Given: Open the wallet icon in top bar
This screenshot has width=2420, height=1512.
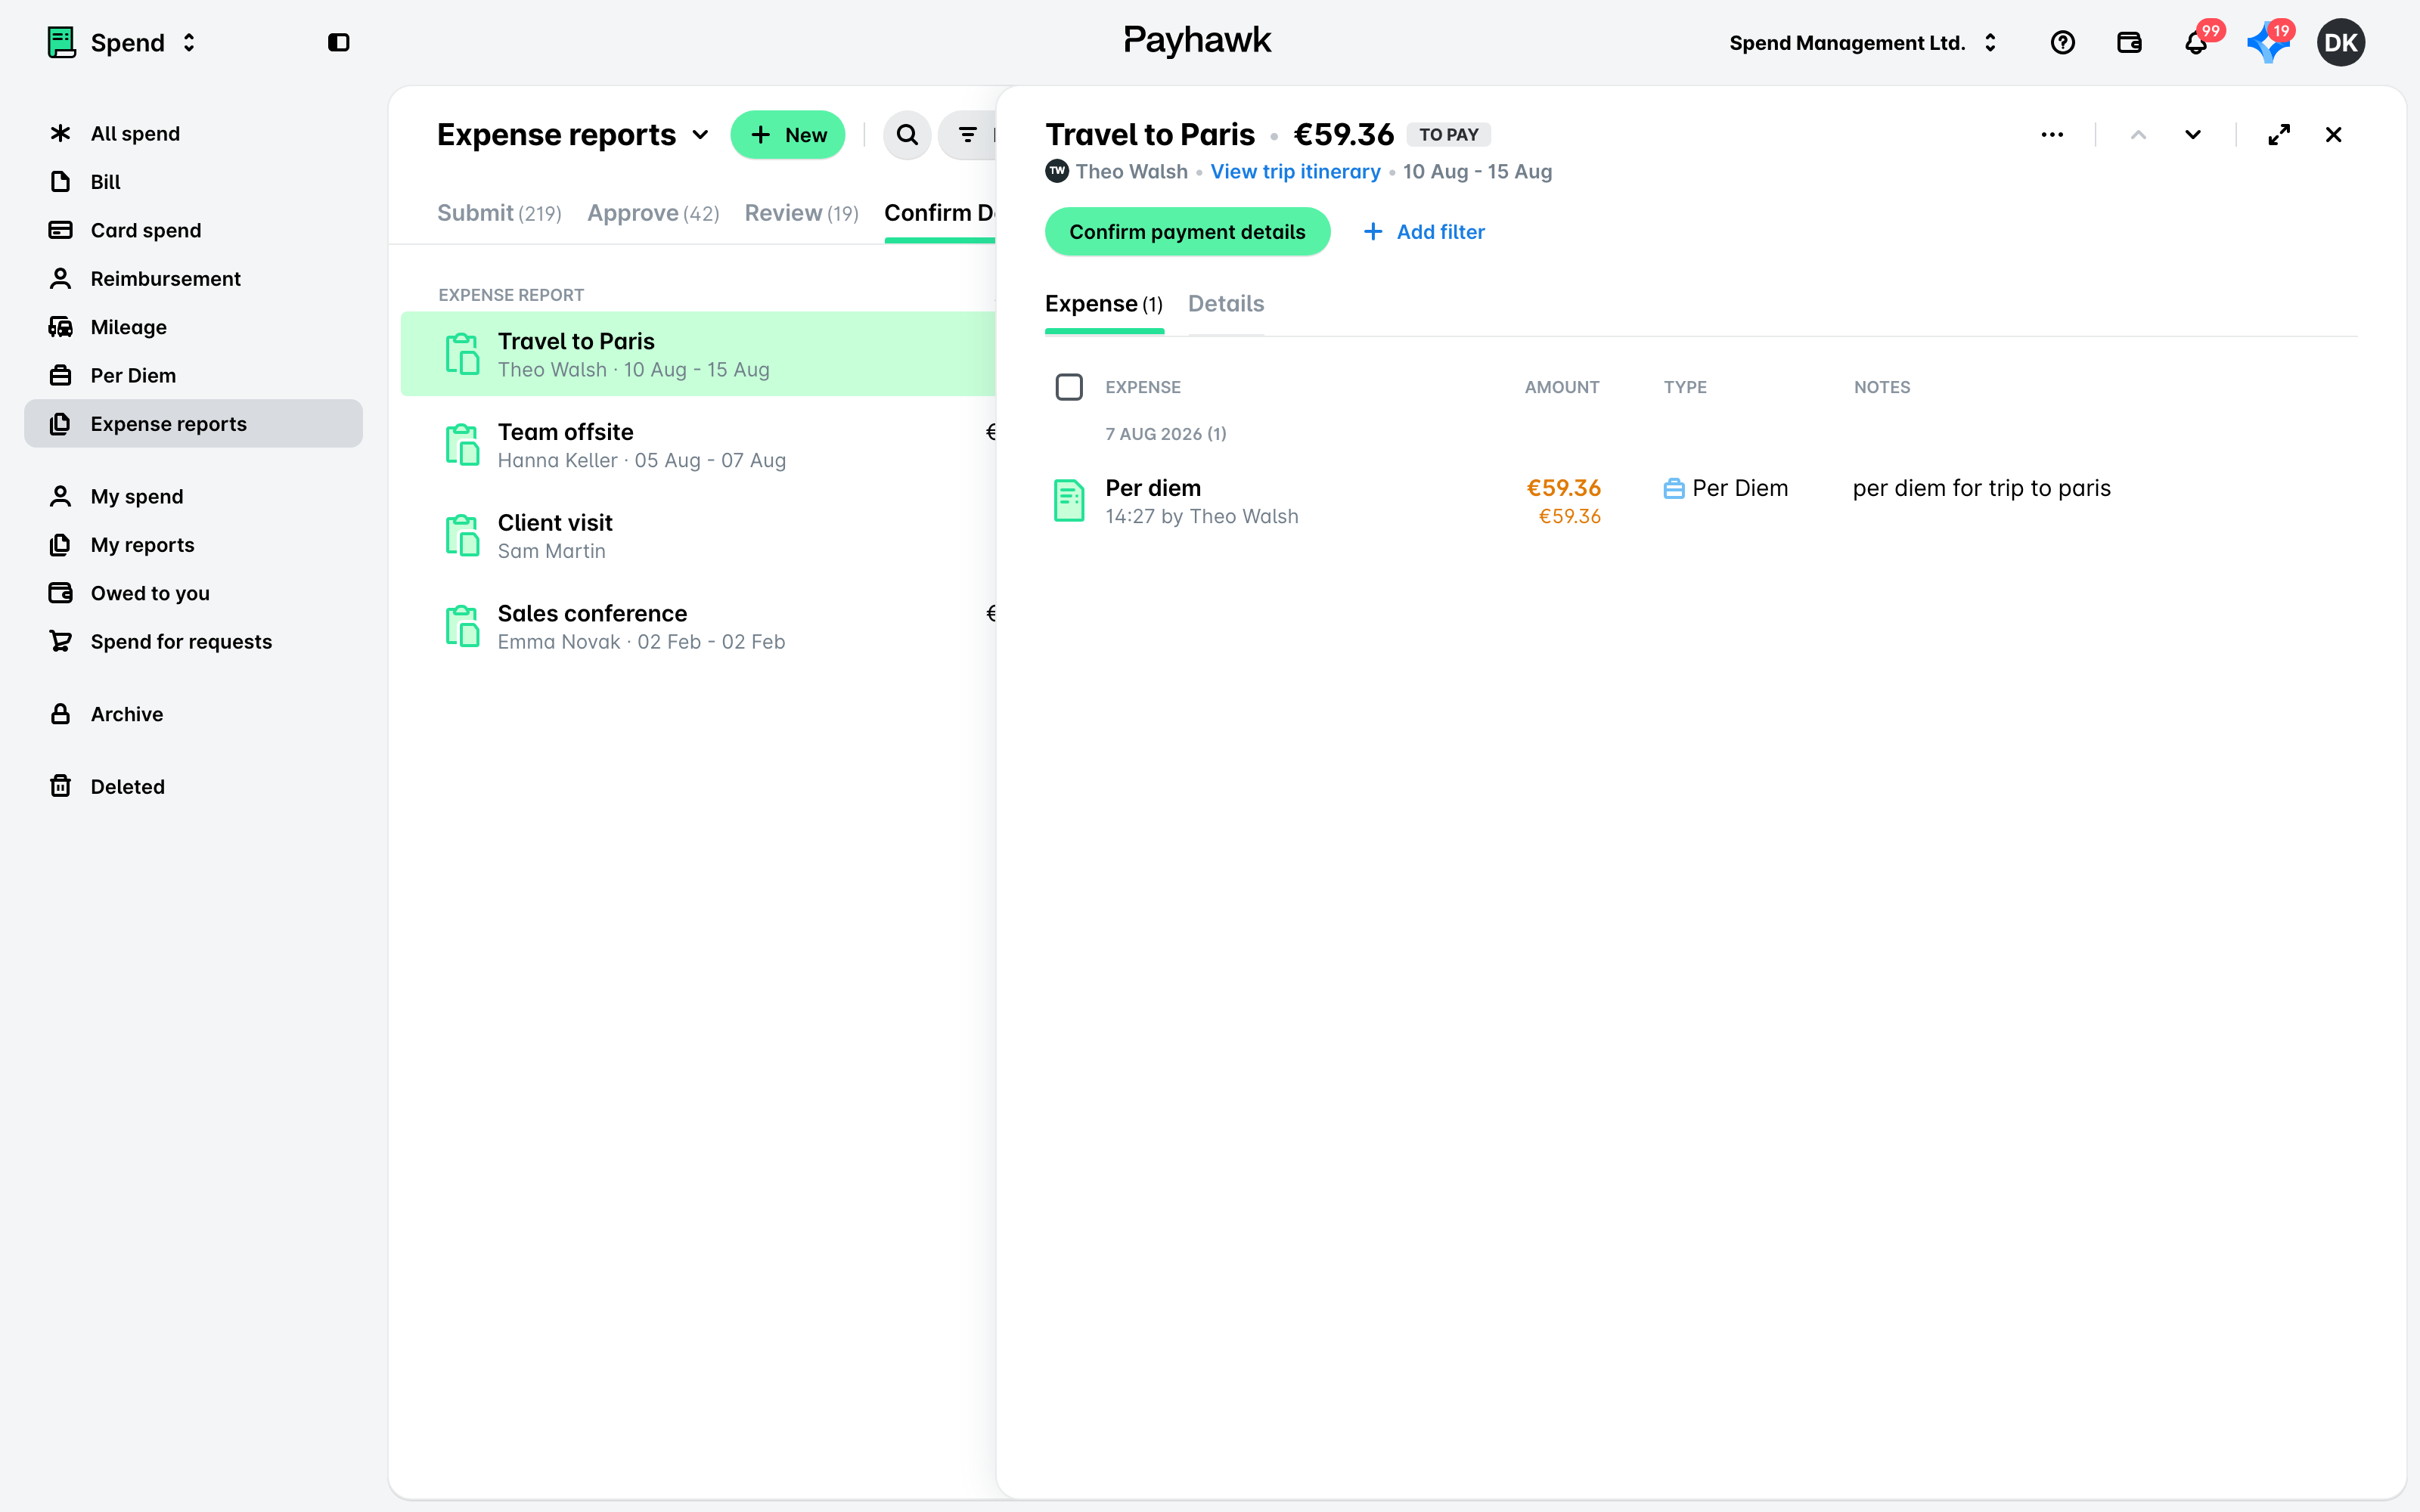Looking at the screenshot, I should 2129,42.
